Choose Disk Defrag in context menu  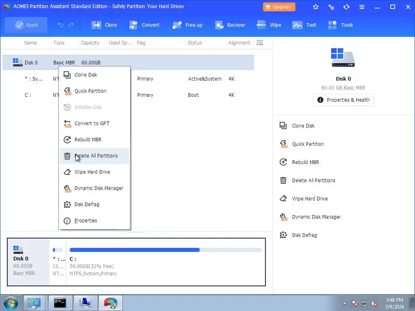point(94,204)
